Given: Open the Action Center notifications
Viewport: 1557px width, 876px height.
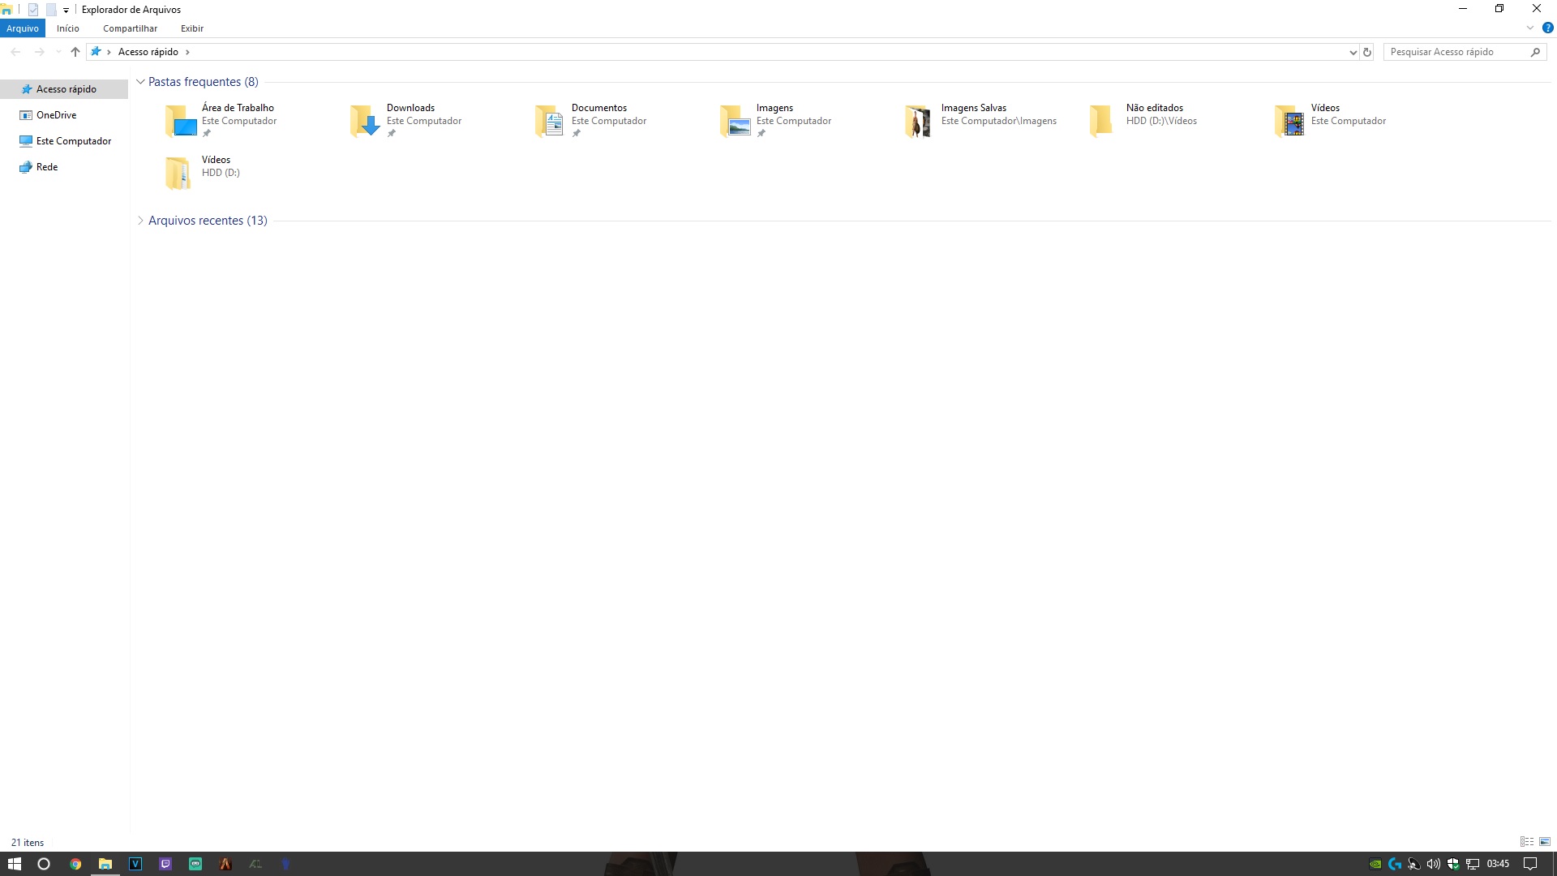Looking at the screenshot, I should [1530, 864].
